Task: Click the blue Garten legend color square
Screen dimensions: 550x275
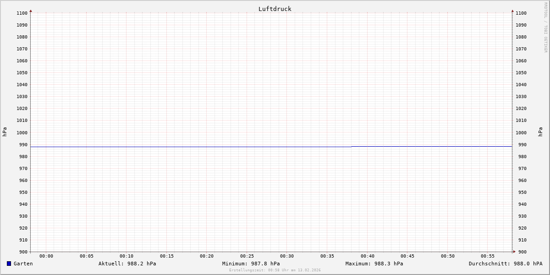Action: (x=9, y=264)
